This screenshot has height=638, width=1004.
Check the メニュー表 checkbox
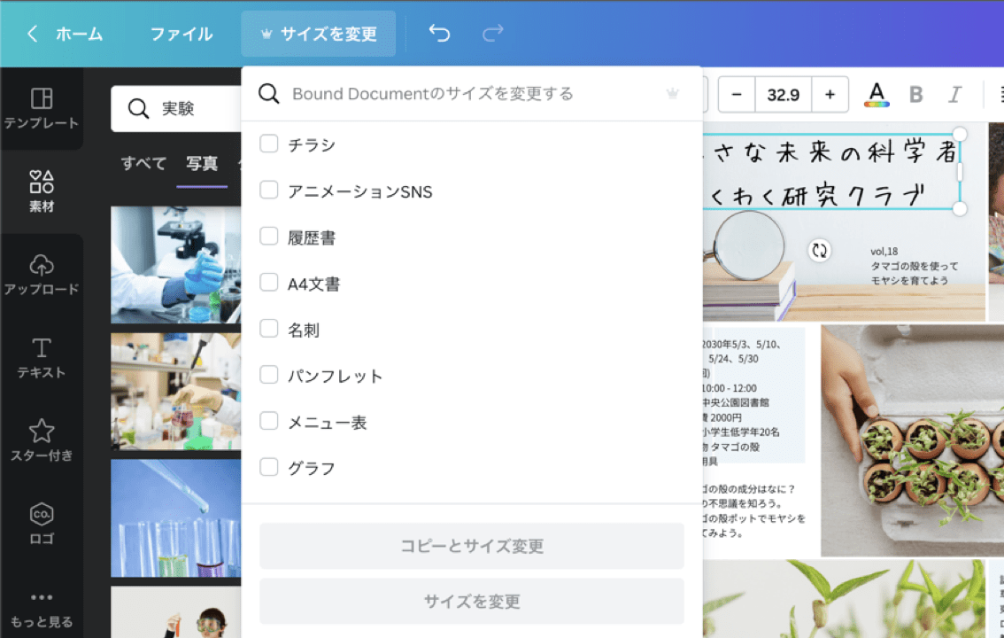(268, 421)
